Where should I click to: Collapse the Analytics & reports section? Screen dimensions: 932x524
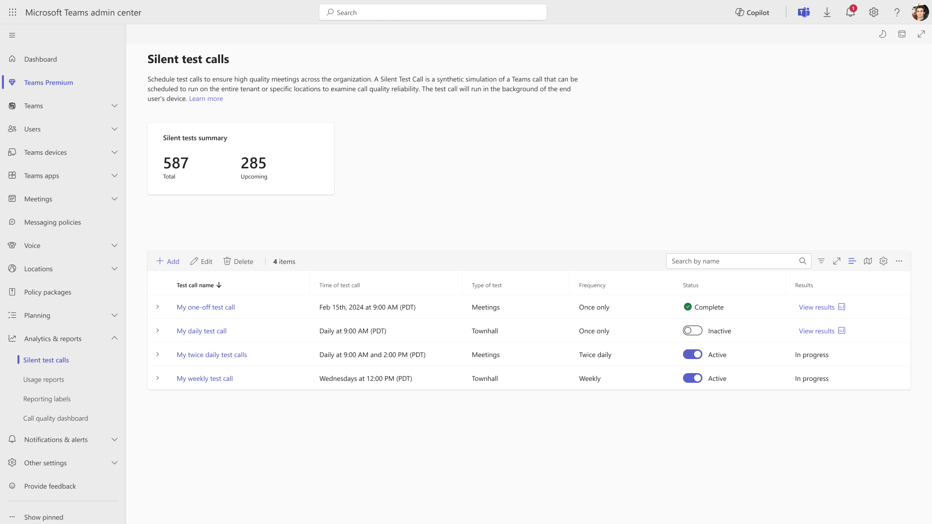tap(115, 338)
